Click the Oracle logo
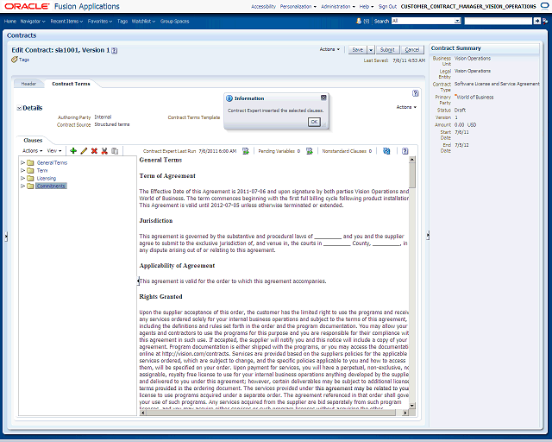The image size is (552, 442). tap(27, 6)
